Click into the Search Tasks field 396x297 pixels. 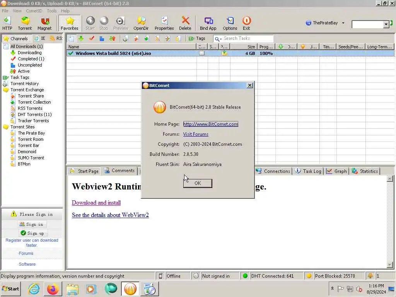click(x=247, y=38)
